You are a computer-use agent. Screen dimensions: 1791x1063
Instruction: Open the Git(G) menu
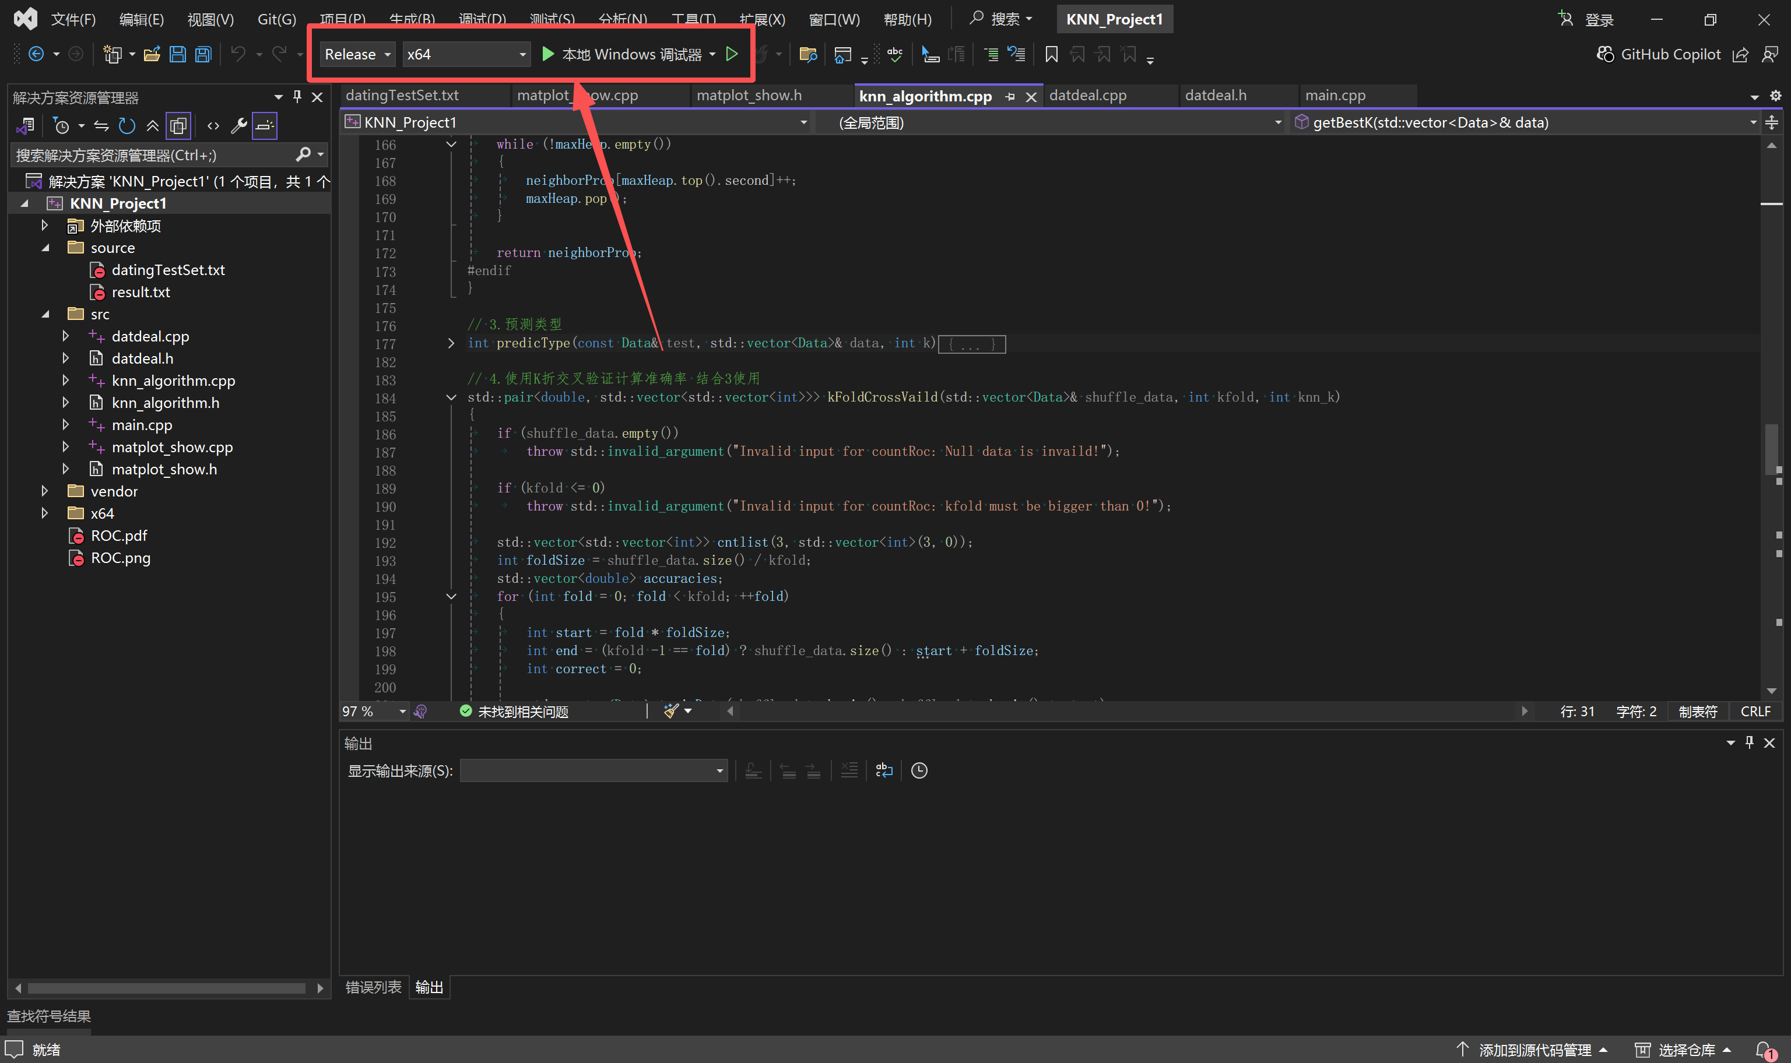[x=276, y=19]
